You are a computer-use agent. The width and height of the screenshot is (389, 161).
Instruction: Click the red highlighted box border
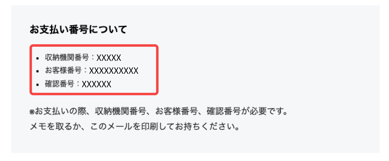click(94, 45)
